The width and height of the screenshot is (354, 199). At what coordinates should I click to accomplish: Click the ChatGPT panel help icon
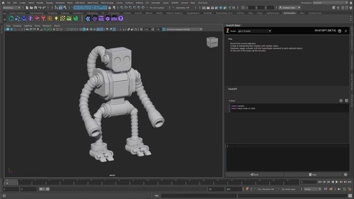tap(340, 31)
